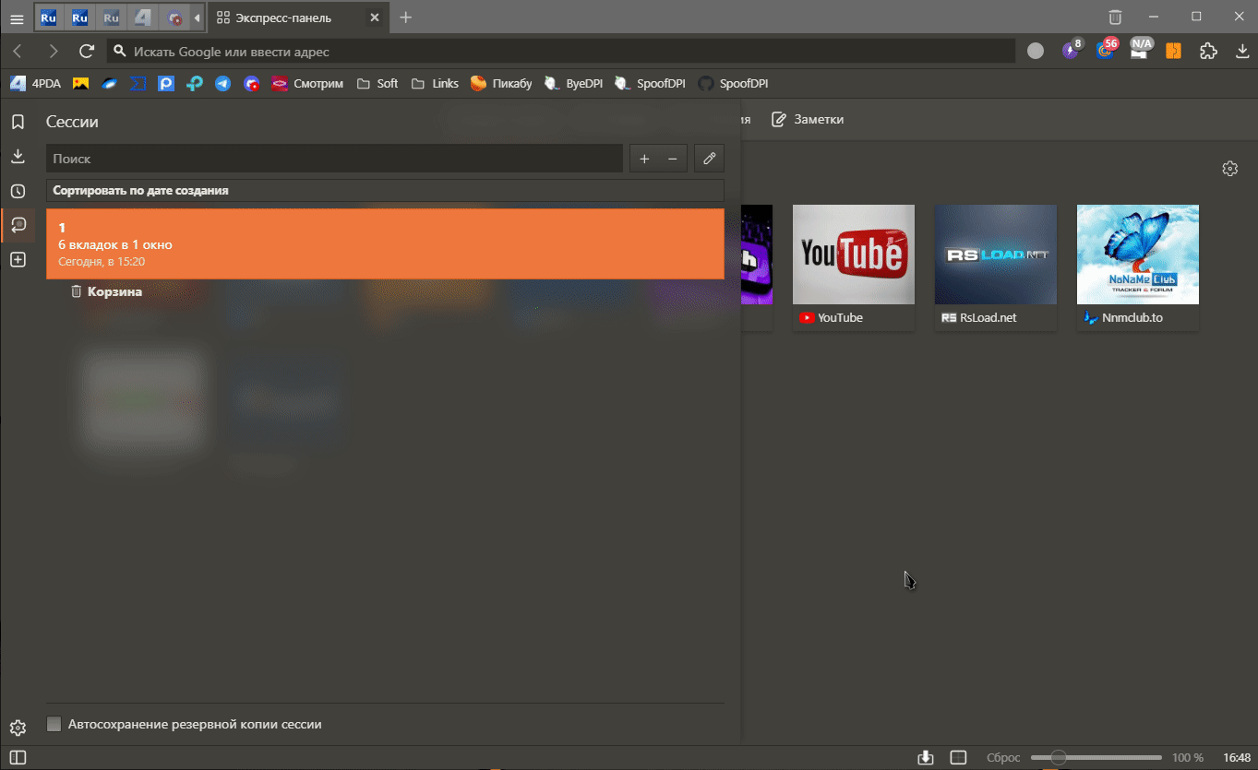Image resolution: width=1258 pixels, height=770 pixels.
Task: Click the page zoom slider
Action: click(1097, 758)
